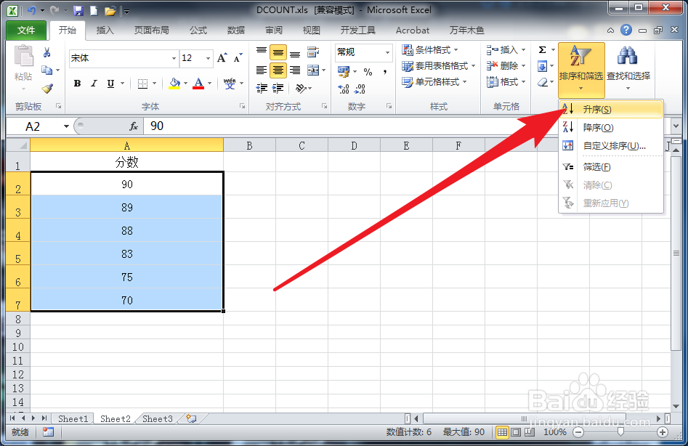The image size is (688, 446).
Task: Switch to page layout view icon
Action: click(516, 432)
